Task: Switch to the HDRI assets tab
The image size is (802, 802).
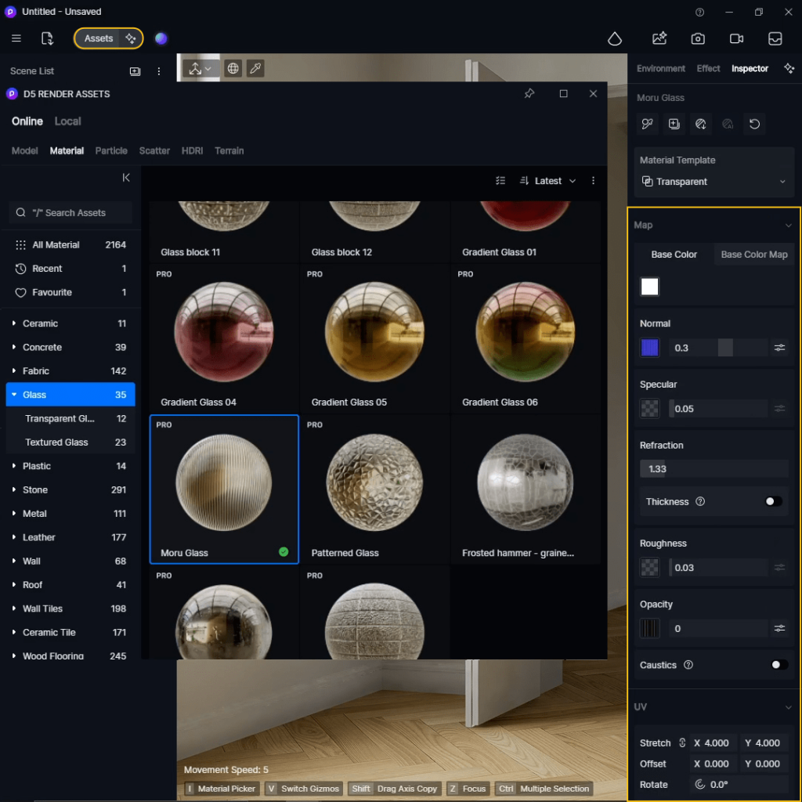Action: [x=192, y=150]
